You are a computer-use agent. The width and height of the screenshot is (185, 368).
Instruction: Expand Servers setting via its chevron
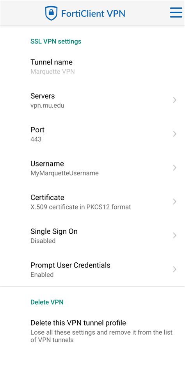(x=174, y=100)
